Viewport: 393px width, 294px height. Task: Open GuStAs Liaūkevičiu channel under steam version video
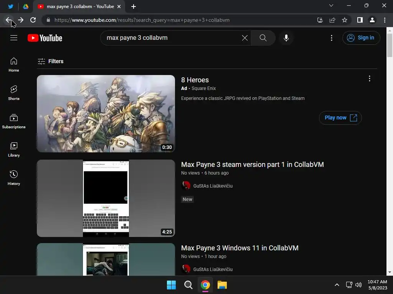tap(213, 186)
